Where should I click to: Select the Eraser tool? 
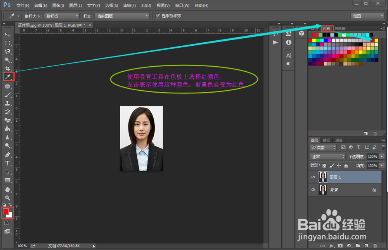click(x=7, y=120)
